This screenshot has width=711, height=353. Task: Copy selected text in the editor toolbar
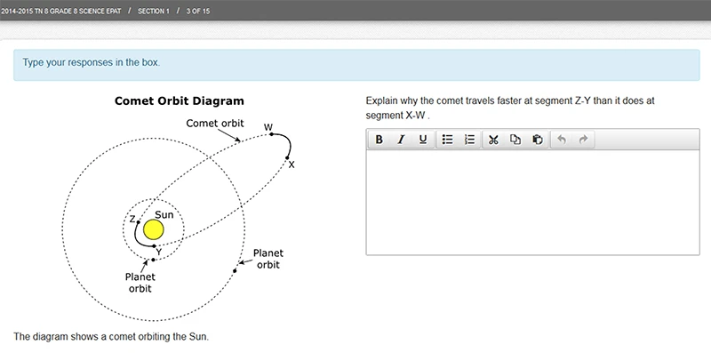(x=515, y=140)
